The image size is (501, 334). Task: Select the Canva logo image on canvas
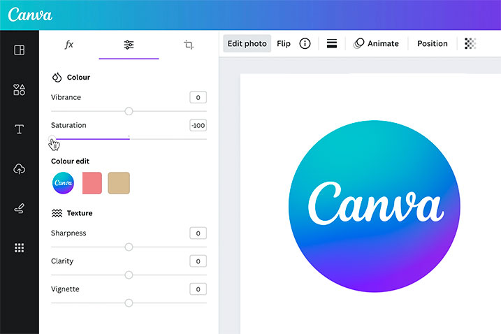374,206
